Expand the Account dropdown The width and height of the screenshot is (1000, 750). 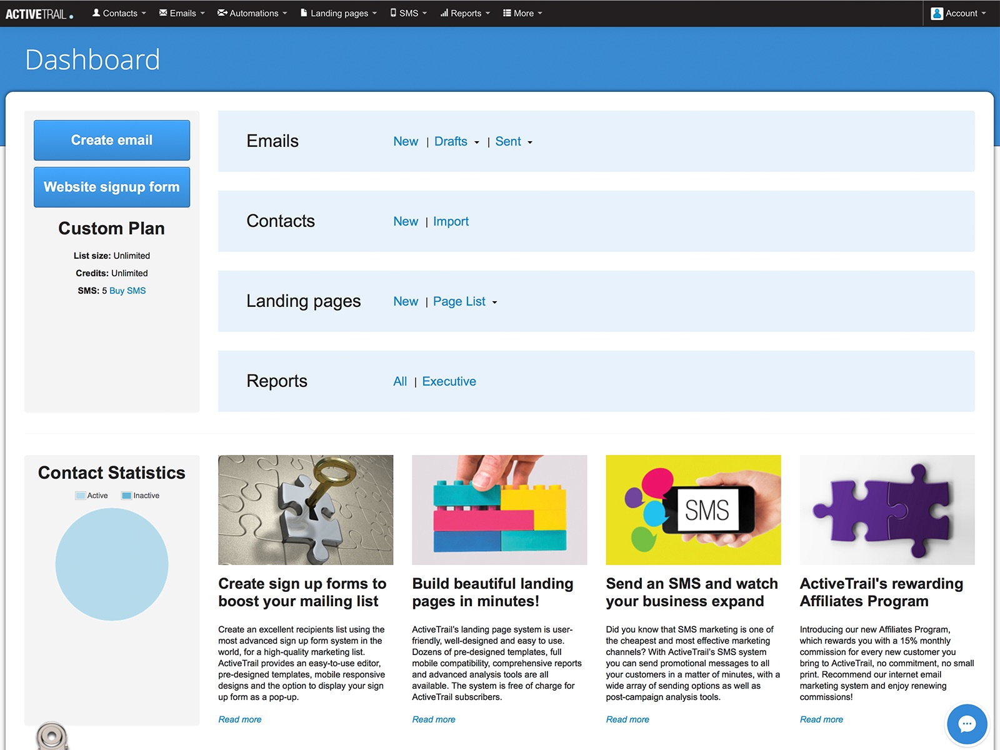[958, 13]
